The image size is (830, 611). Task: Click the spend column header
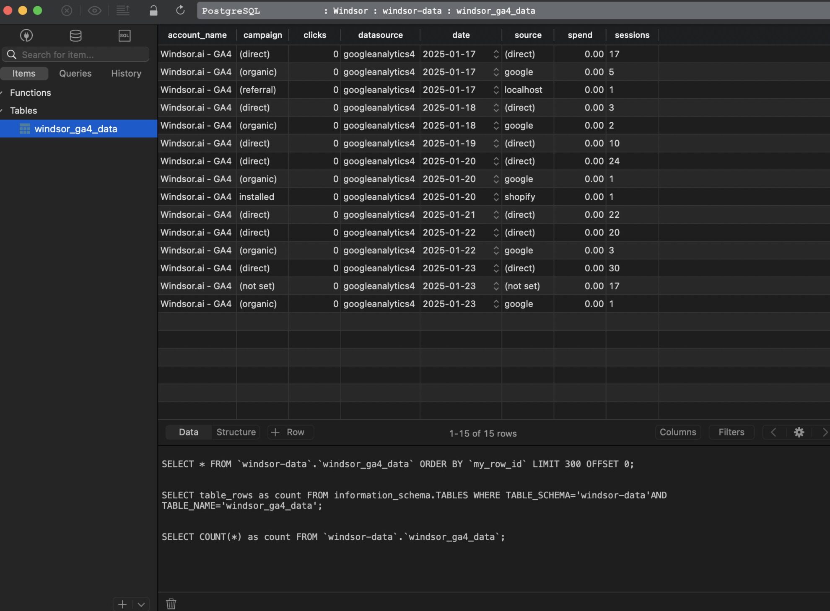(x=580, y=35)
